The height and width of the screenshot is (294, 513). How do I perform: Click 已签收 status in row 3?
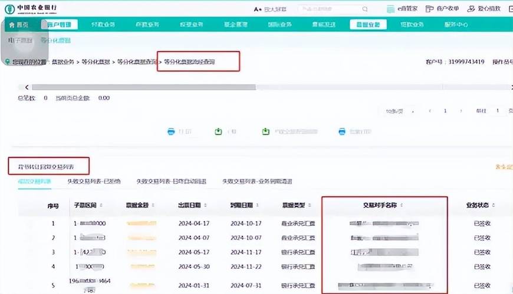482,252
